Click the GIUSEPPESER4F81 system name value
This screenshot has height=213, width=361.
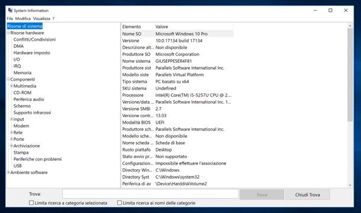coord(173,62)
